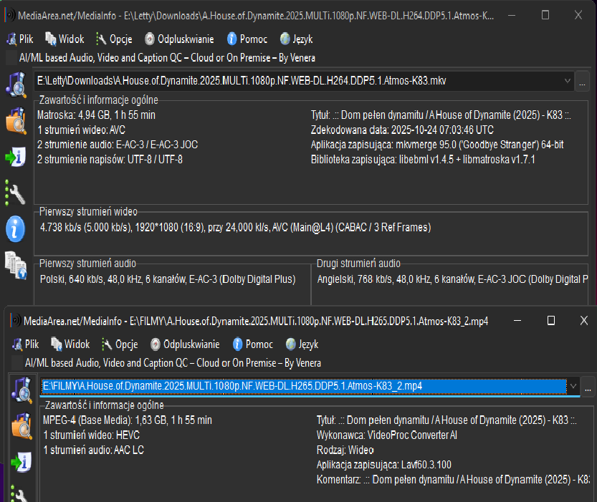Expand the .mp4 file path dropdown
Image resolution: width=597 pixels, height=502 pixels.
(572, 387)
